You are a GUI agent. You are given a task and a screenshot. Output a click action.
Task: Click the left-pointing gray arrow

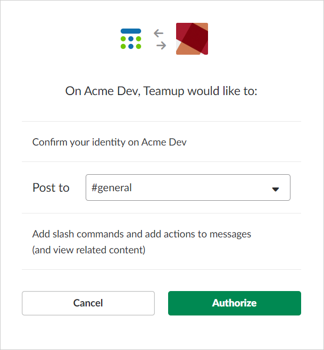[x=159, y=33]
